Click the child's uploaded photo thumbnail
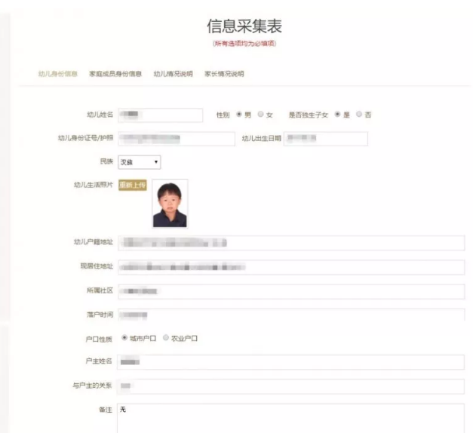473x433 pixels. click(170, 204)
